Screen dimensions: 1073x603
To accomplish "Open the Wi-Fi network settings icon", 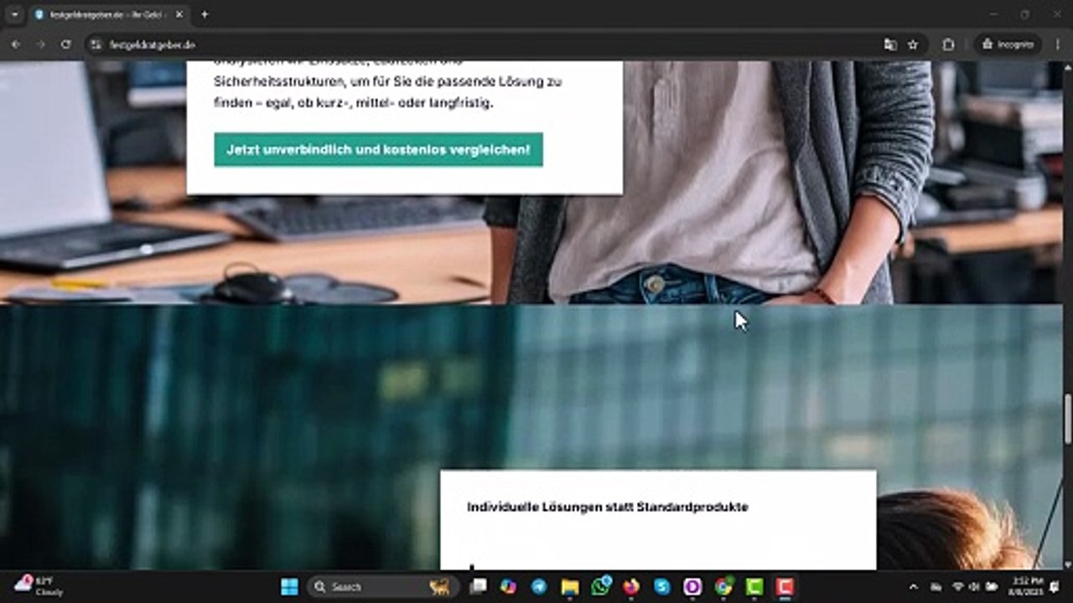I will click(959, 586).
